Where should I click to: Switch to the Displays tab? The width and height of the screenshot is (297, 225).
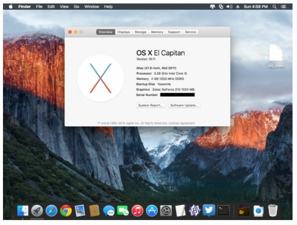pos(124,32)
